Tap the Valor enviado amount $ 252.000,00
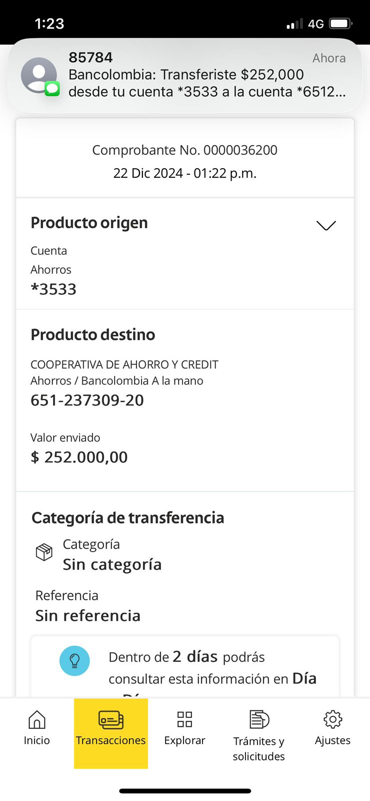Screen dimensions: 370x801 (x=79, y=457)
